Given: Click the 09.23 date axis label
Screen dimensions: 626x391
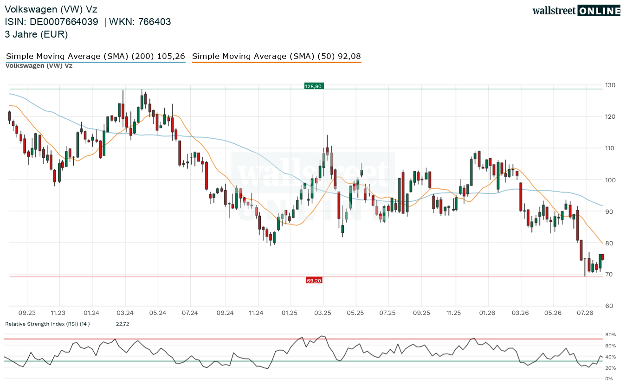Looking at the screenshot, I should [27, 313].
